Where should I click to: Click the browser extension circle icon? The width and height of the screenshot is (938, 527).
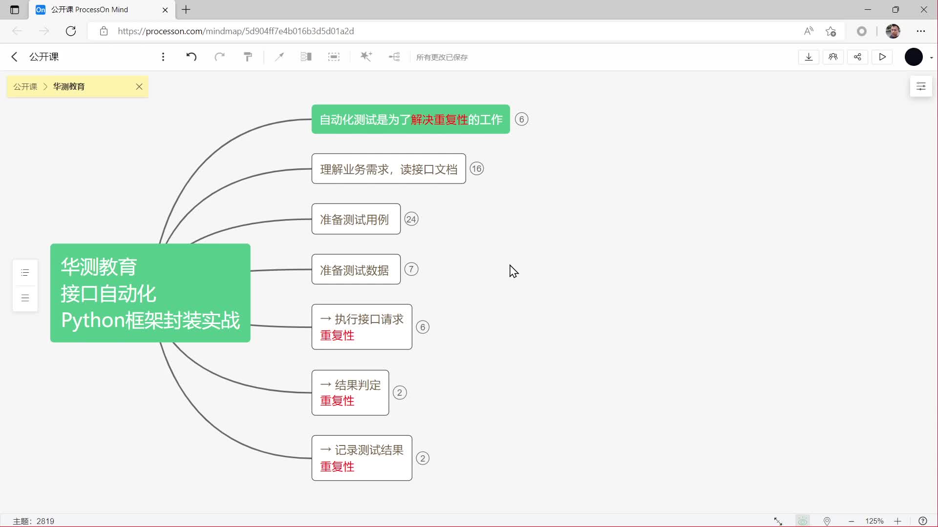[862, 31]
